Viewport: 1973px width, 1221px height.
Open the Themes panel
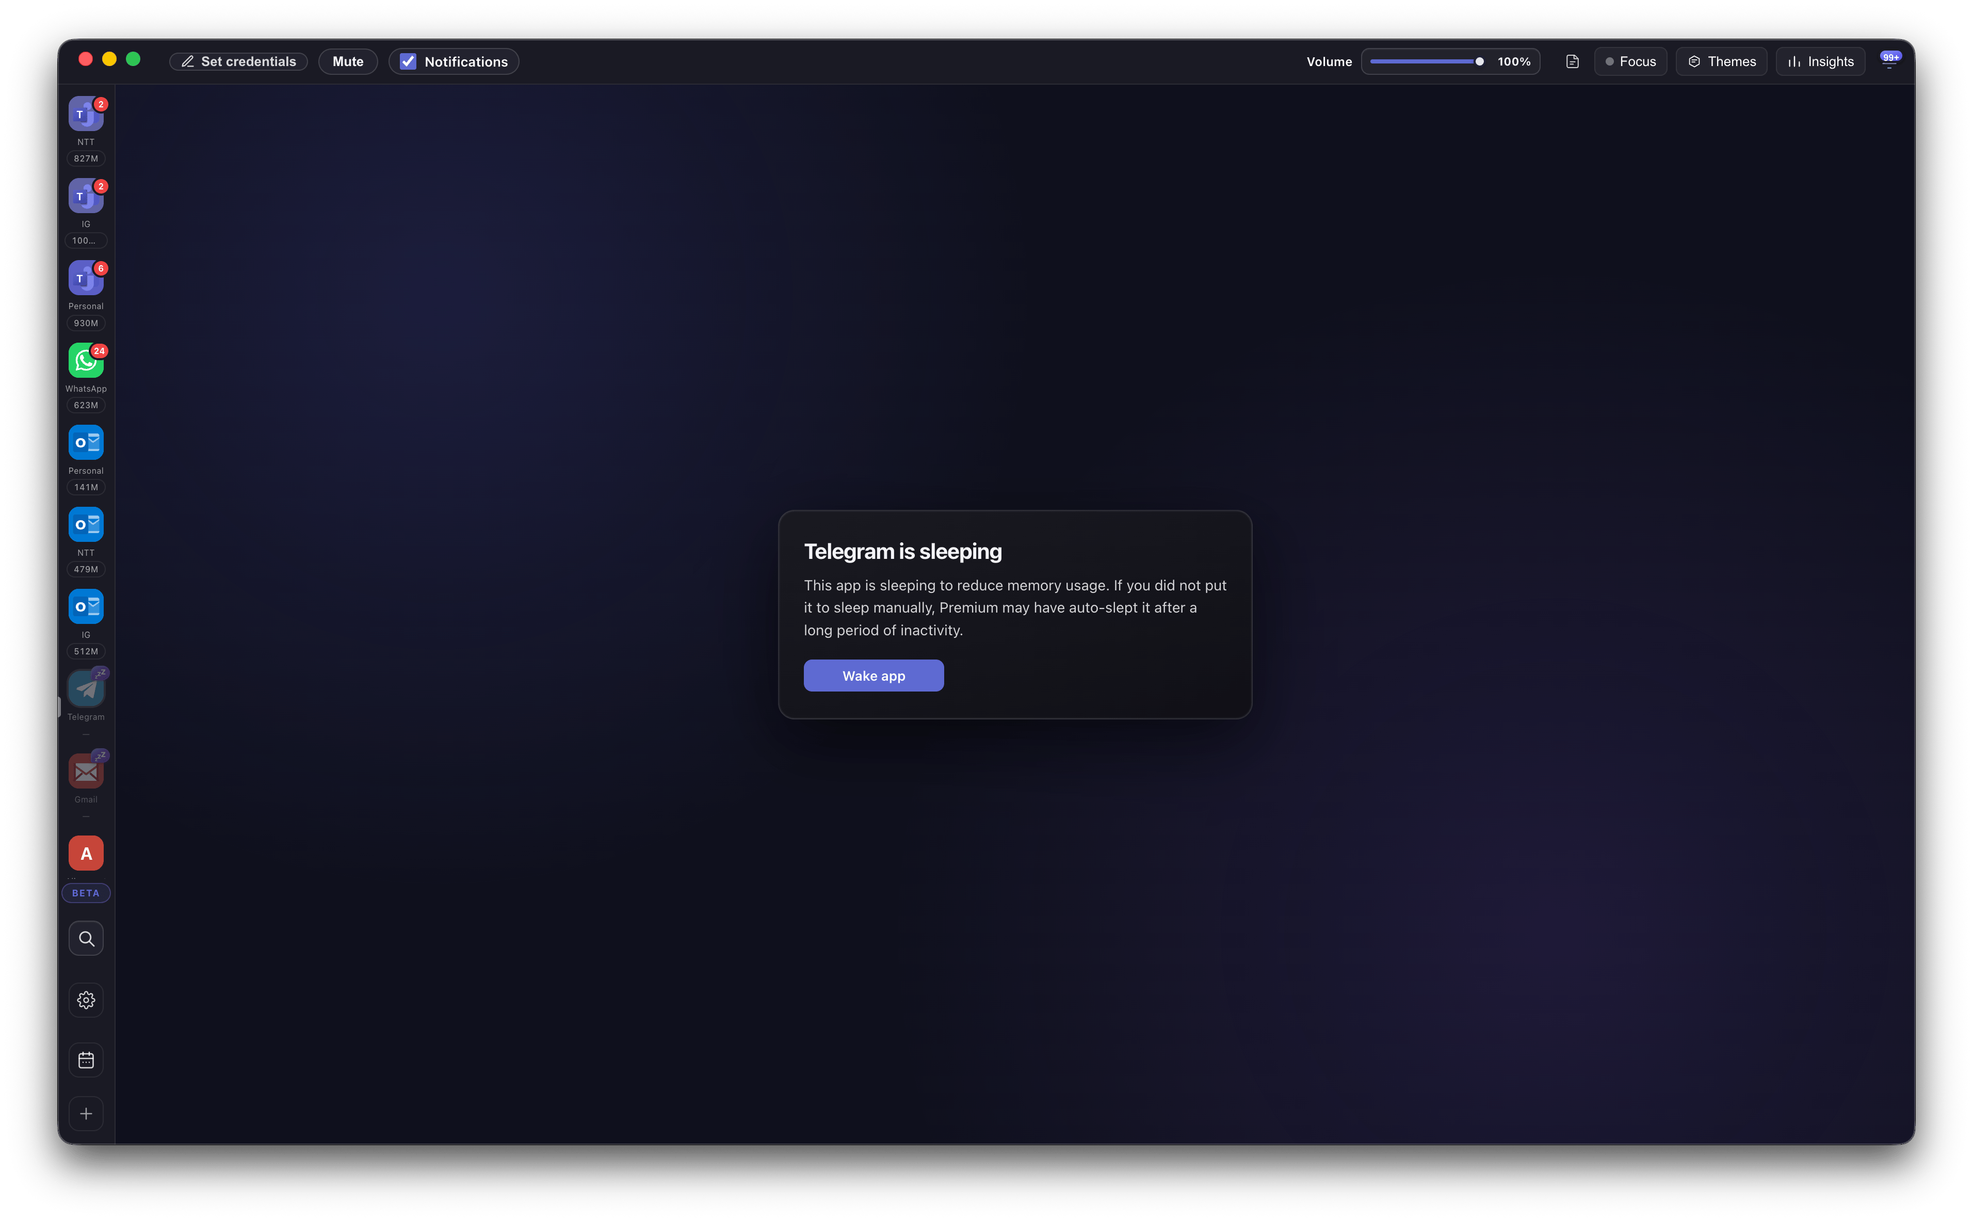(1721, 61)
